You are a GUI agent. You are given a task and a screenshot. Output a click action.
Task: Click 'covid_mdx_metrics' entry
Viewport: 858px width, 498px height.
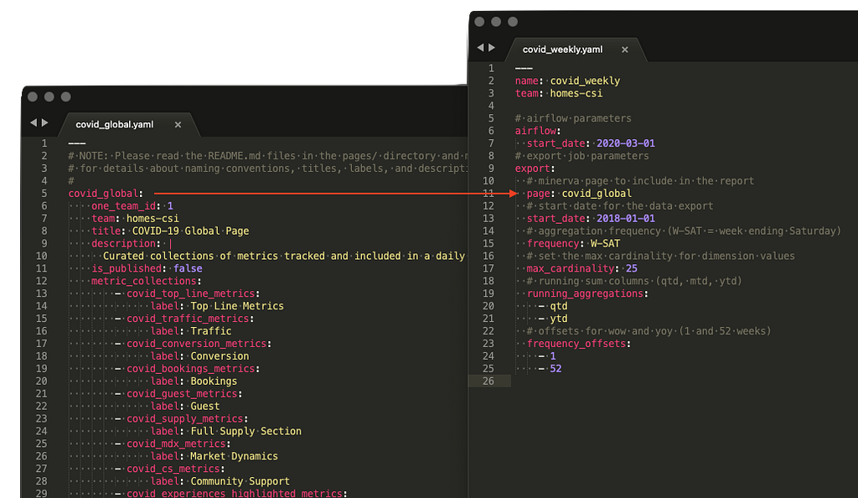tap(176, 444)
